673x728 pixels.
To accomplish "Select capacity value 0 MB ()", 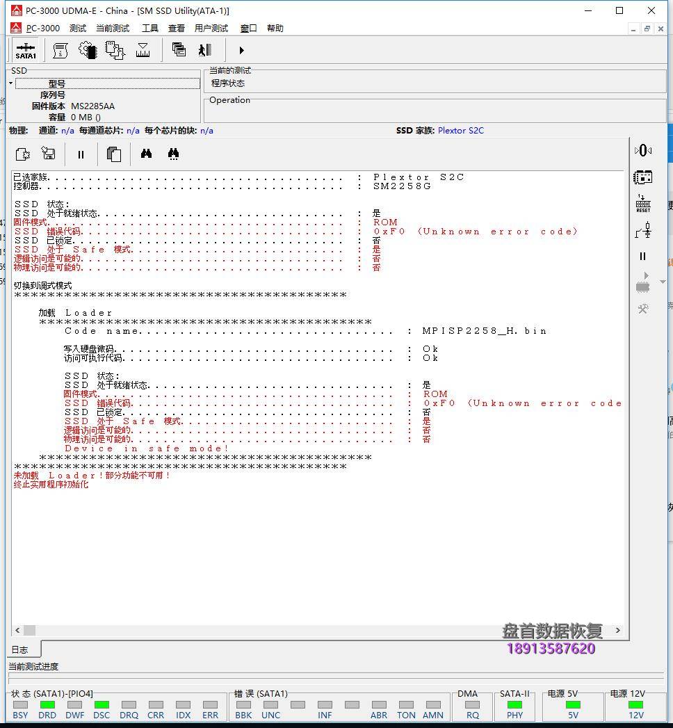I will pyautogui.click(x=86, y=118).
